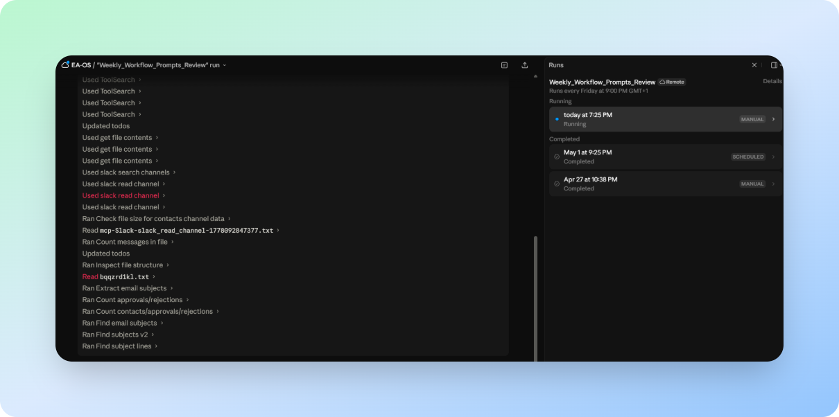The image size is (839, 417).
Task: Click Ran Find subjects v2 row
Action: (x=118, y=335)
